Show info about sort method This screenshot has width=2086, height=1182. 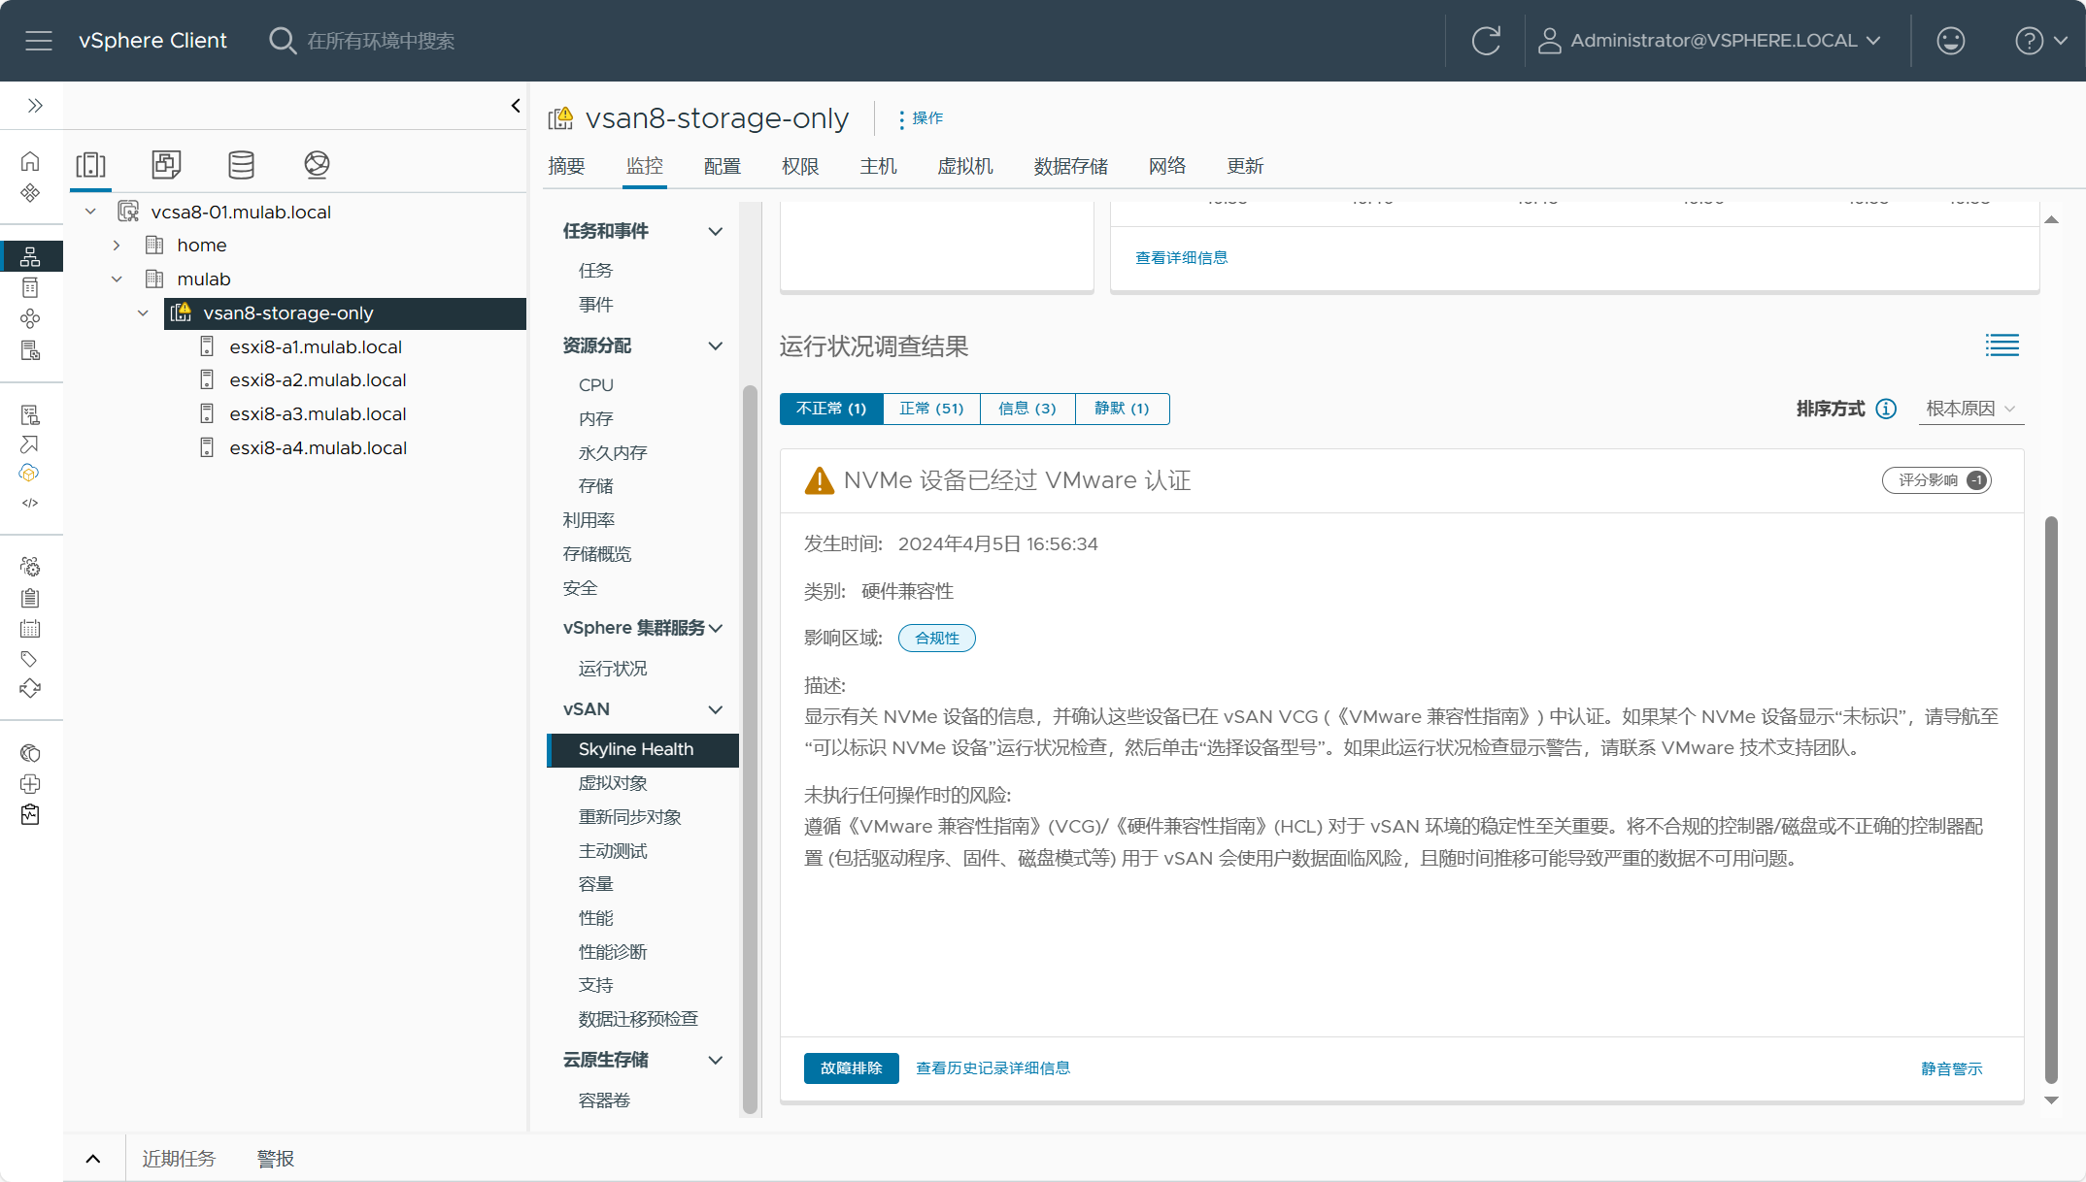1886,409
